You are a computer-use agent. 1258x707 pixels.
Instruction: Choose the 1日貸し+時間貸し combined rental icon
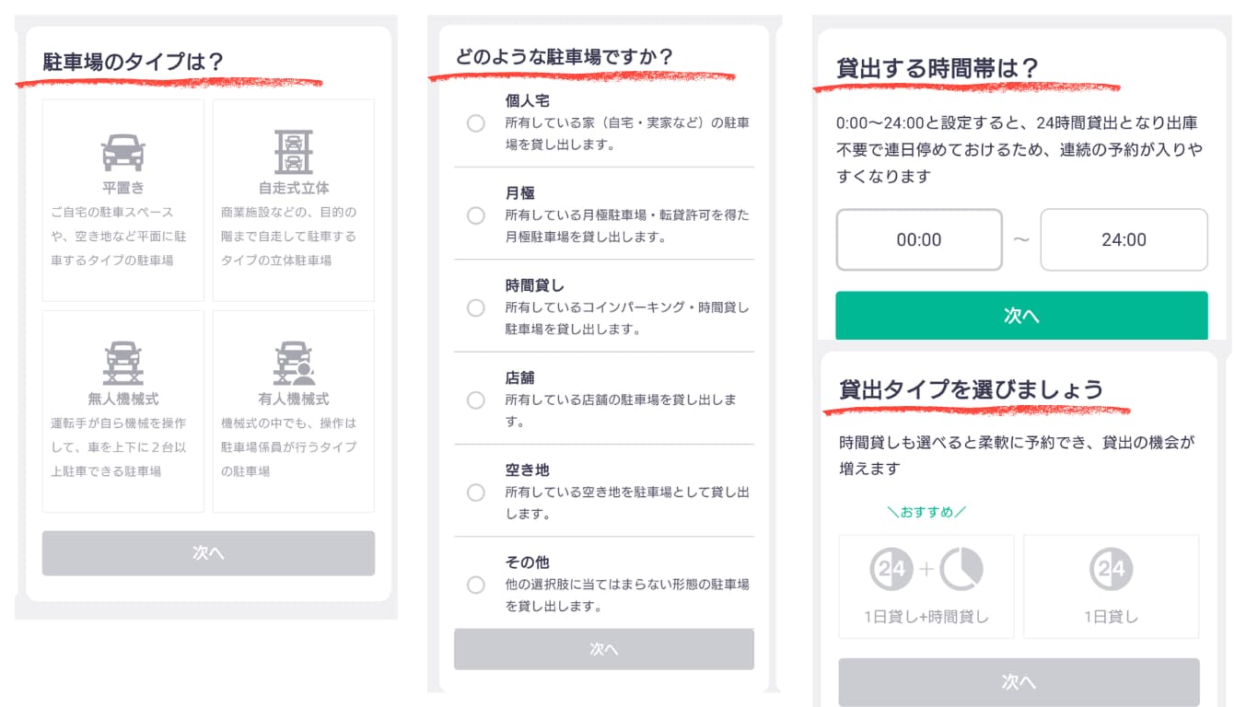[926, 570]
